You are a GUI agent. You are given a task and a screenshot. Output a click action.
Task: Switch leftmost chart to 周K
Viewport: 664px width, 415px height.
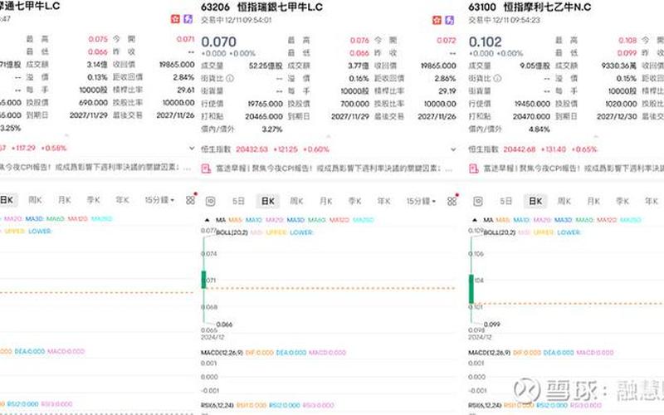[35, 200]
